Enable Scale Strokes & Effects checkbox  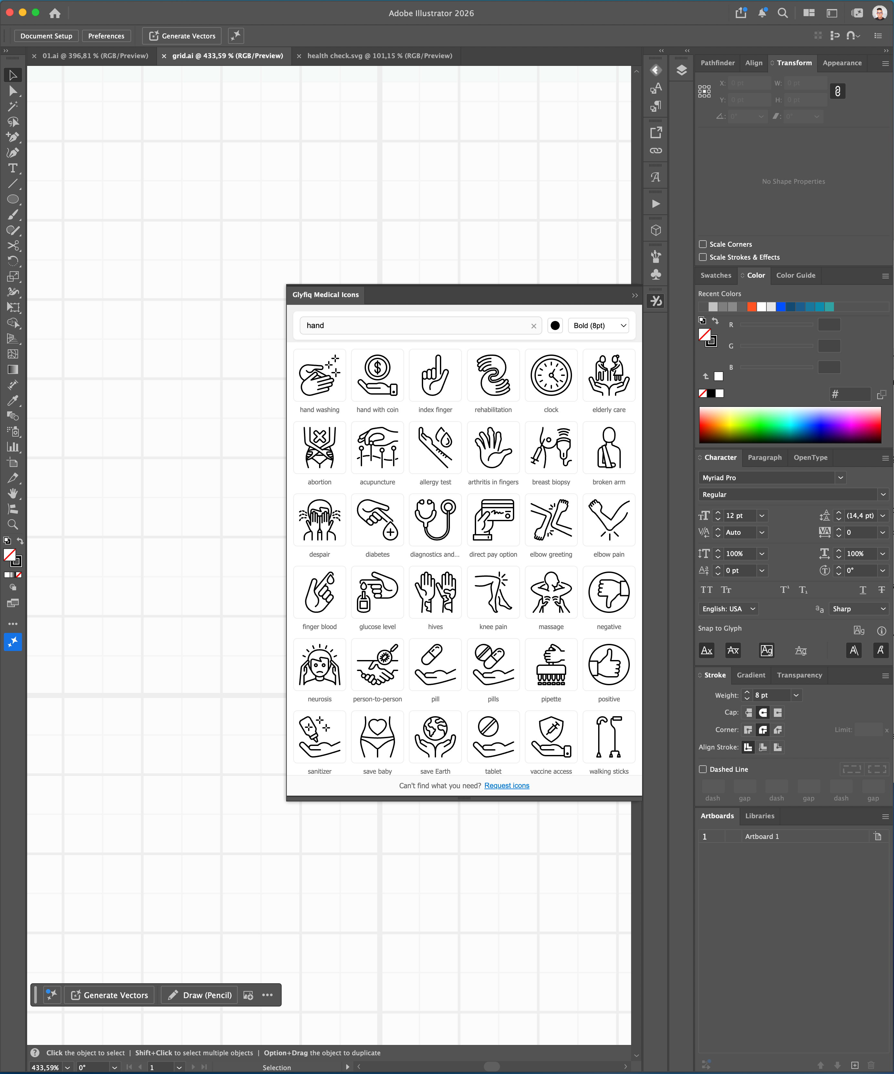click(x=703, y=257)
